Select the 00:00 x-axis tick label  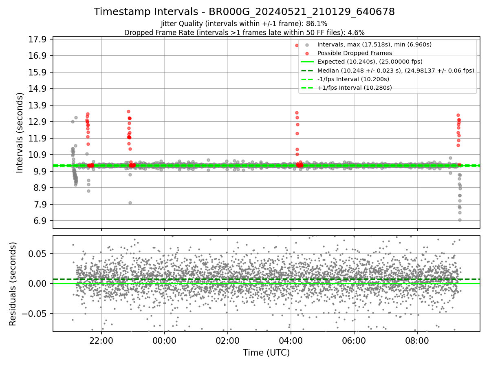pyautogui.click(x=165, y=341)
